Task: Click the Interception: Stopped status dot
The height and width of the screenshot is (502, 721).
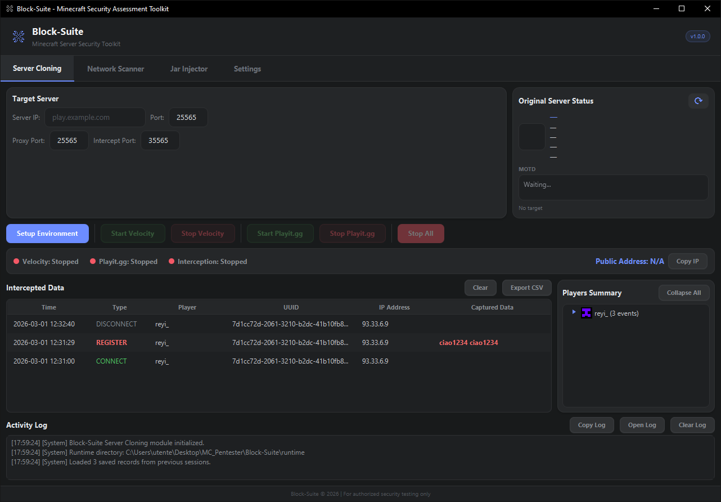Action: 172,261
